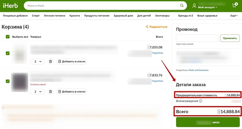The width and height of the screenshot is (242, 129).
Task: Open the Бренды A-Z menu
Action: click(186, 15)
